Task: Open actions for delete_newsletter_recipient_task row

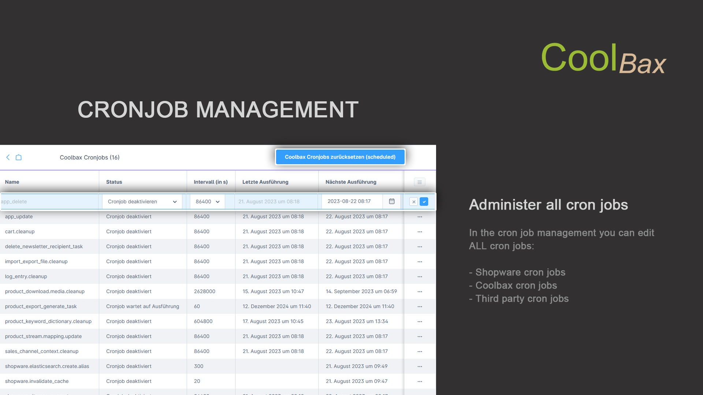Action: tap(420, 247)
